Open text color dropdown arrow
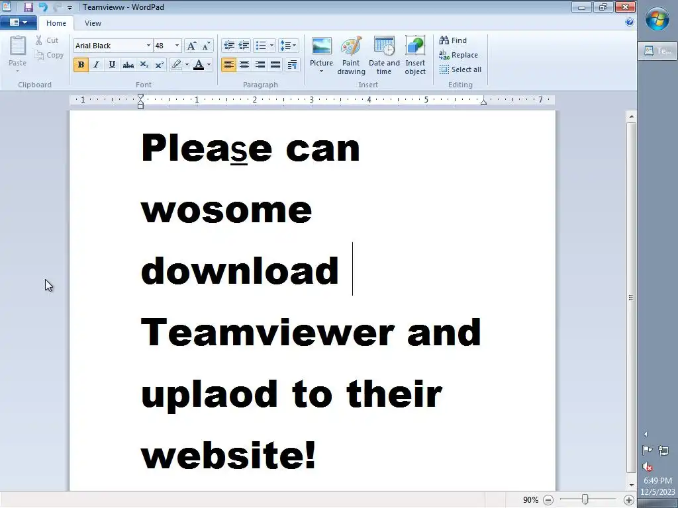Screen dimensions: 678x508 [x=209, y=65]
